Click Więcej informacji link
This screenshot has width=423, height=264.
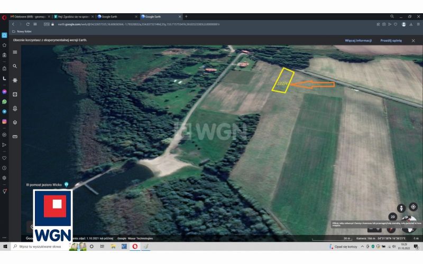click(358, 41)
